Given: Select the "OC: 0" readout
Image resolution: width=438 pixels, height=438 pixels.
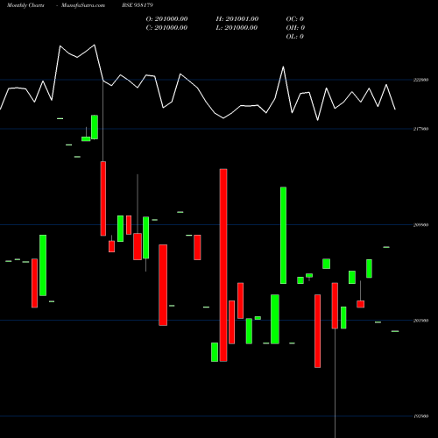Looking at the screenshot, I should point(295,19).
